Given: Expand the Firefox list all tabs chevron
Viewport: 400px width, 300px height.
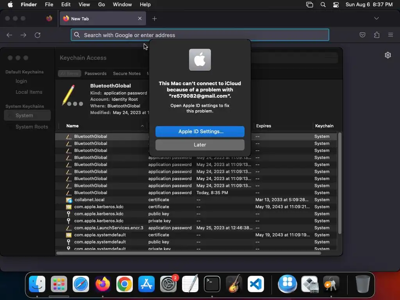Looking at the screenshot, I should tap(377, 18).
